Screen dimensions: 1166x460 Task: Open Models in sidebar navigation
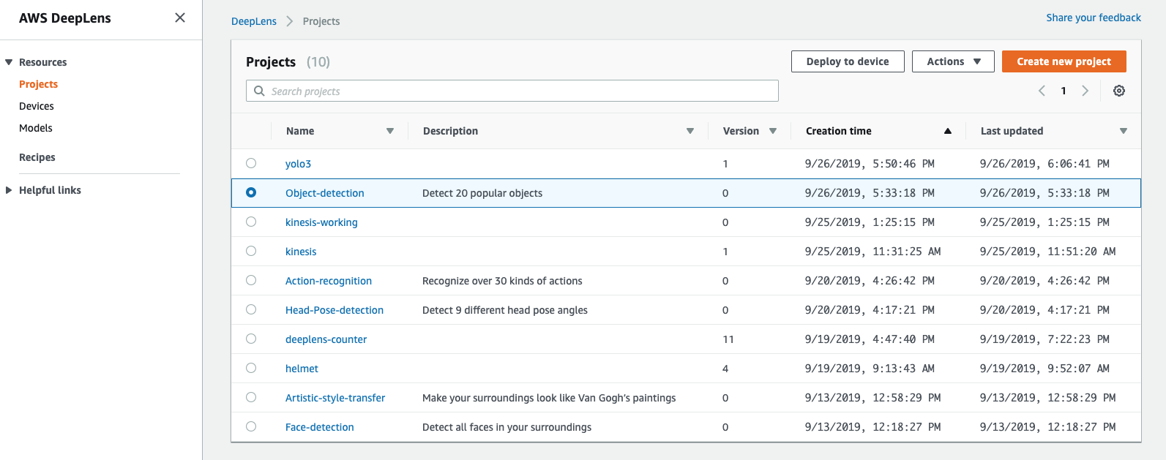click(36, 128)
